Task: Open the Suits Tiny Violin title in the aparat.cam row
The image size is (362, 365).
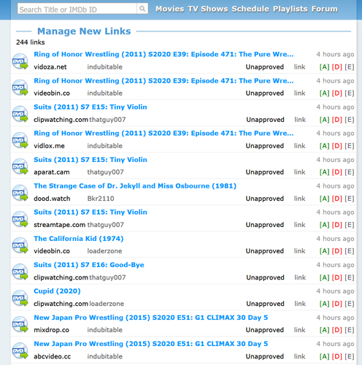Action: coord(90,160)
